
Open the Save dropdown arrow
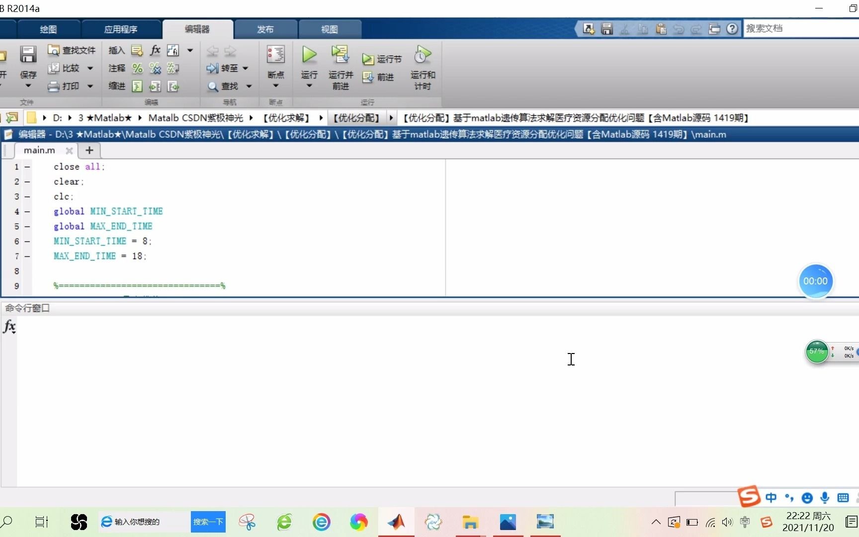(x=28, y=86)
